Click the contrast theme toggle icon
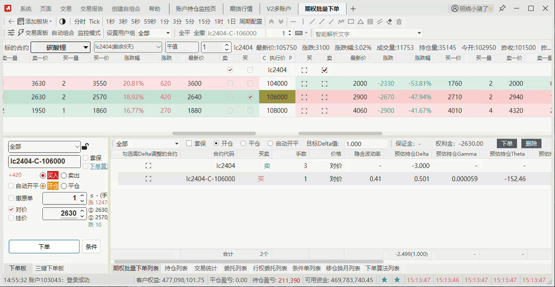Image resolution: width=555 pixels, height=287 pixels. point(63,21)
